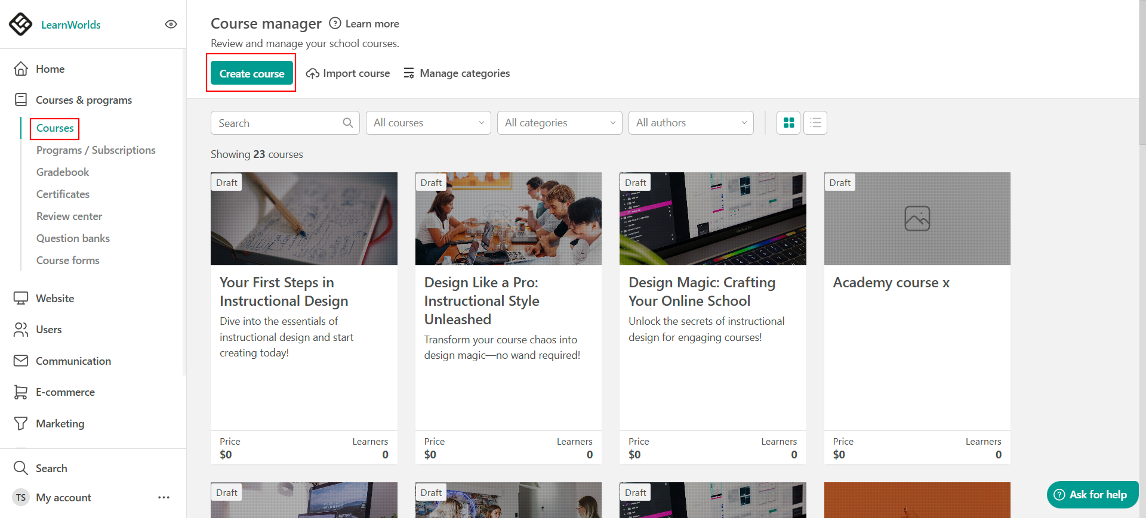Screen dimensions: 1146x518
Task: Open the Learn more help icon
Action: 335,23
